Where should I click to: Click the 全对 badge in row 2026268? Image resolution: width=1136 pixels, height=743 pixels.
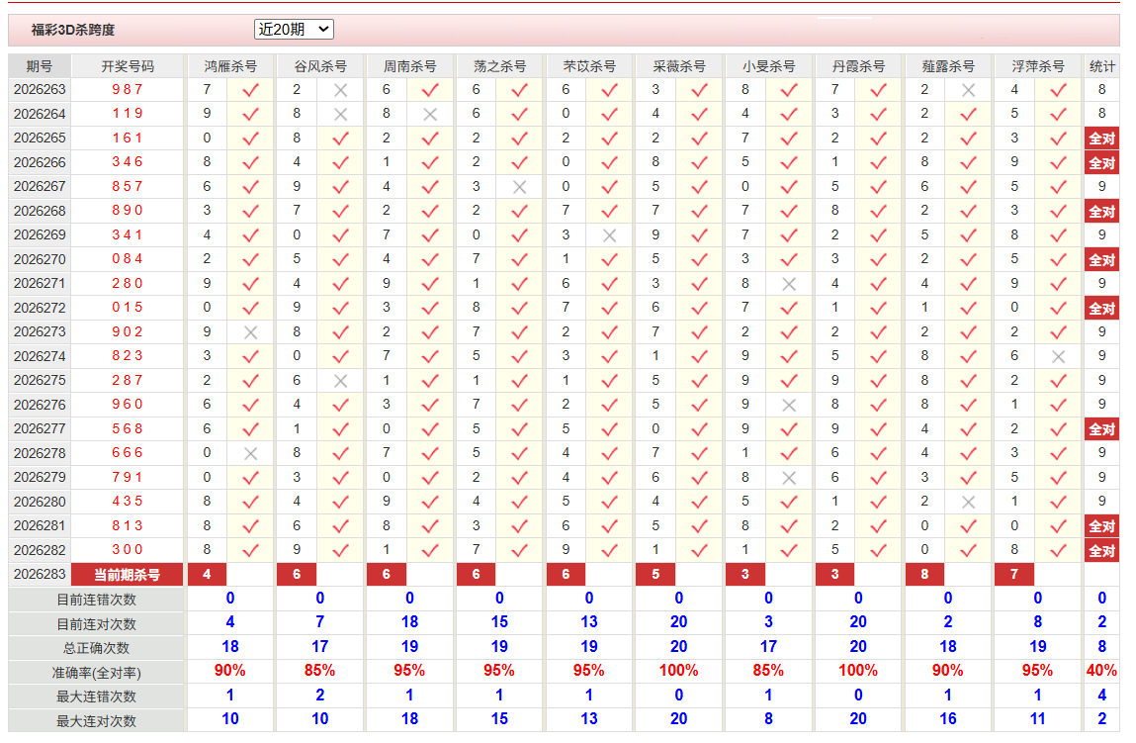1102,212
